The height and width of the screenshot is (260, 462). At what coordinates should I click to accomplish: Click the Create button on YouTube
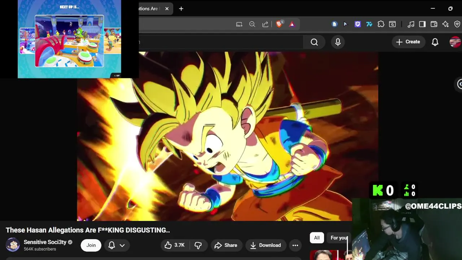(x=408, y=42)
